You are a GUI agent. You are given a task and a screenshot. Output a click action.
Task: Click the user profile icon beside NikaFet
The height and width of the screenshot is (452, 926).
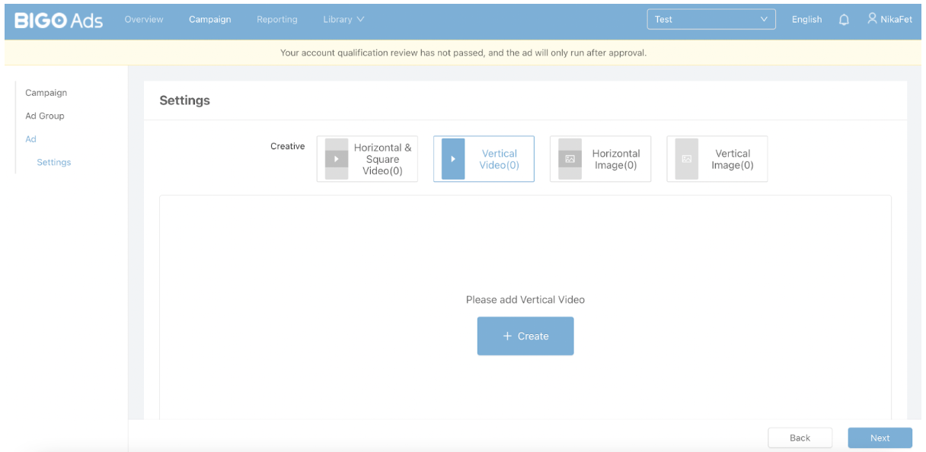tap(873, 19)
